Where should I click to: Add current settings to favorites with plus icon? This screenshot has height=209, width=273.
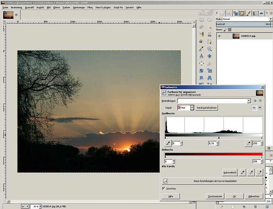pyautogui.click(x=255, y=101)
